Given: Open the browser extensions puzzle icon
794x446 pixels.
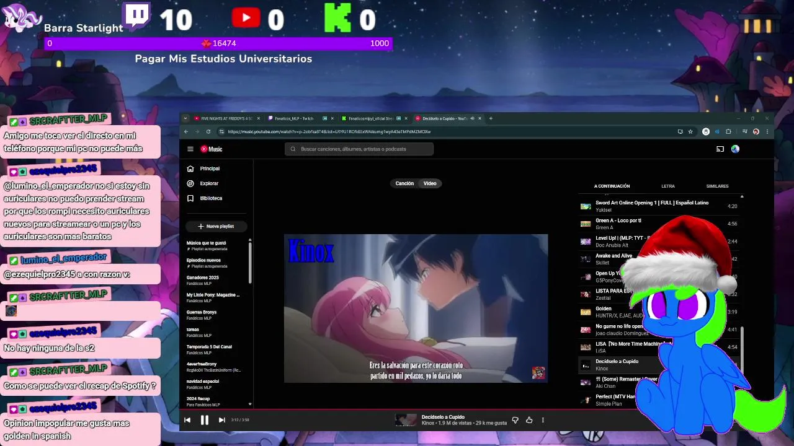Looking at the screenshot, I should point(728,131).
